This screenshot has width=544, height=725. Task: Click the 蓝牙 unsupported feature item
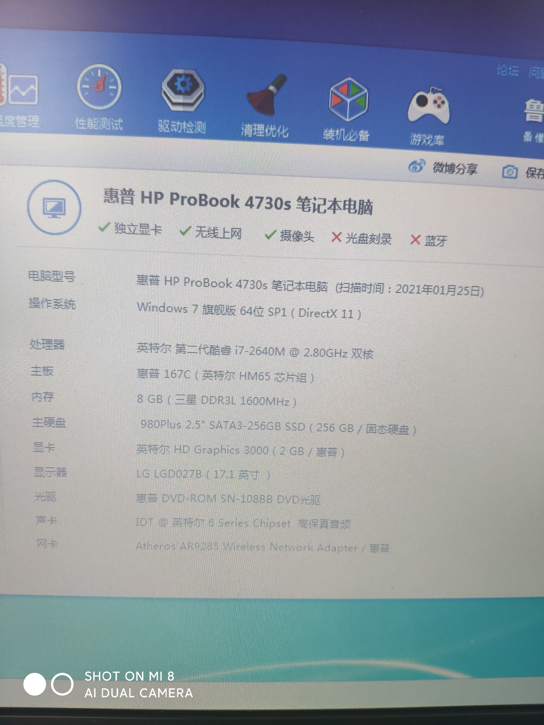(x=429, y=240)
